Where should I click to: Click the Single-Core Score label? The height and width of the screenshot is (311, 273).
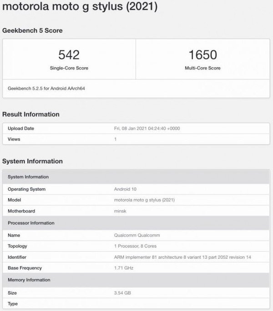click(69, 68)
